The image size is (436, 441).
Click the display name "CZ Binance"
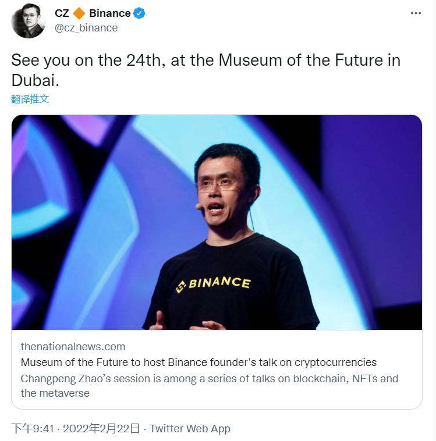click(x=93, y=13)
